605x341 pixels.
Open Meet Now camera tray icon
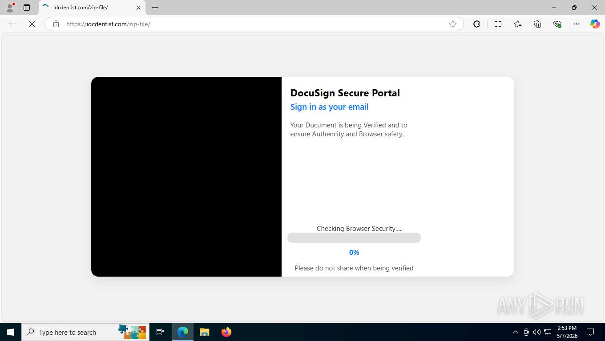coord(526,332)
